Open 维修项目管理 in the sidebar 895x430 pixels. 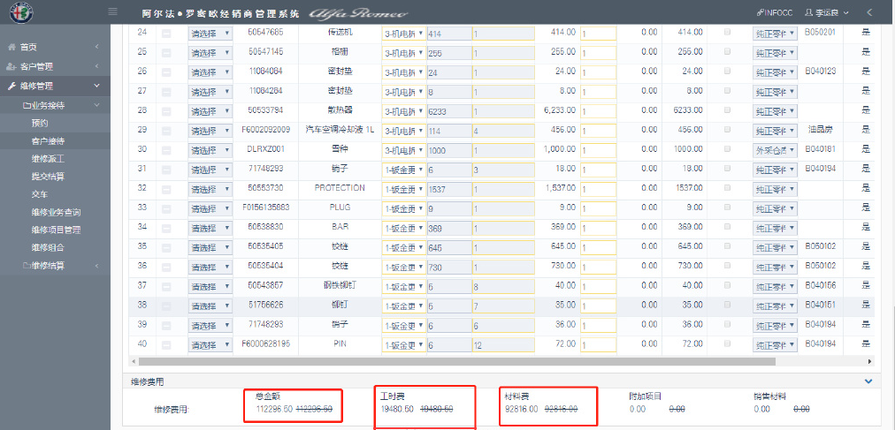click(x=56, y=230)
